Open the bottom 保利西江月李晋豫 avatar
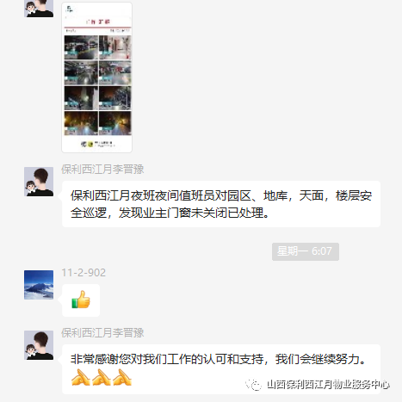This screenshot has width=402, height=402. coord(39,345)
